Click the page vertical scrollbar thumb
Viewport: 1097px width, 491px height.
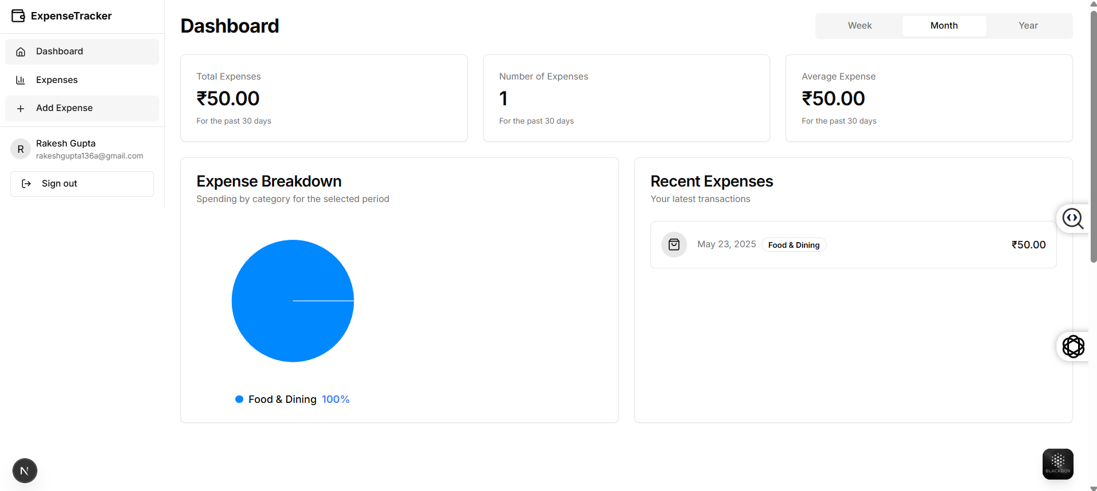pyautogui.click(x=1093, y=136)
